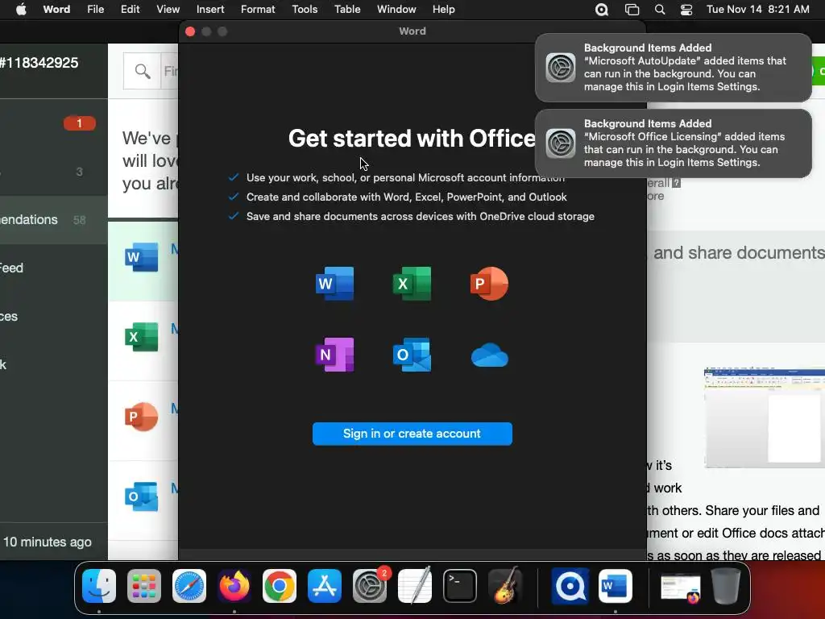Open the minimized Firefox window in the Dock
The image size is (825, 619).
(x=681, y=588)
